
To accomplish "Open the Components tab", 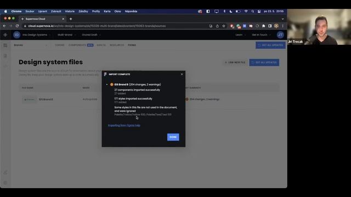I will point(77,45).
